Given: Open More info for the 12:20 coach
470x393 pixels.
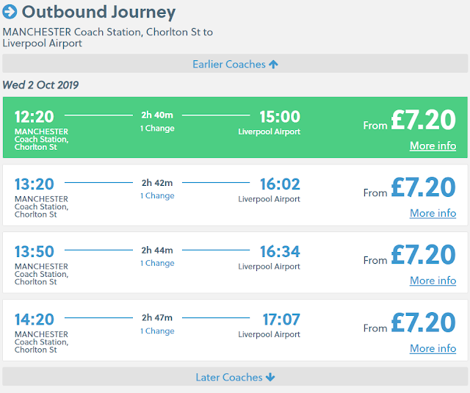Looking at the screenshot, I should tap(433, 145).
